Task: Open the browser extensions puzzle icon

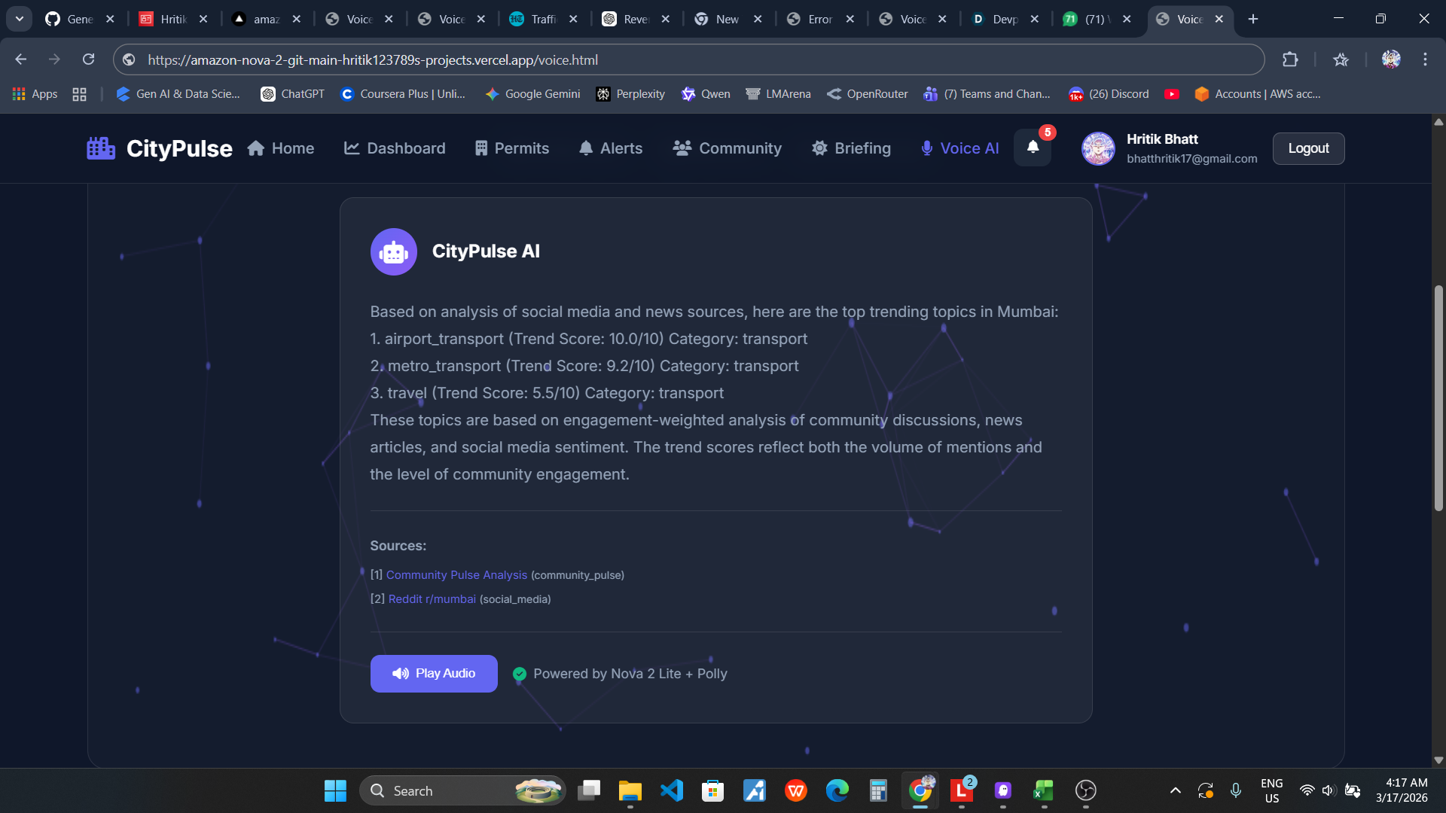Action: 1290,59
